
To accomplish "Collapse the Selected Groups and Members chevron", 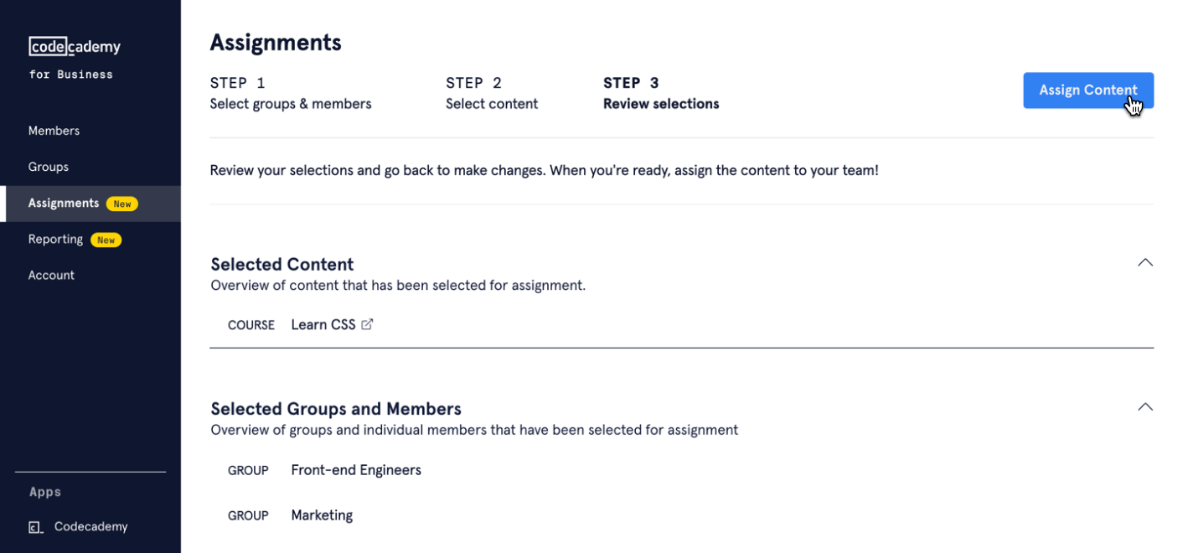I will pos(1144,407).
